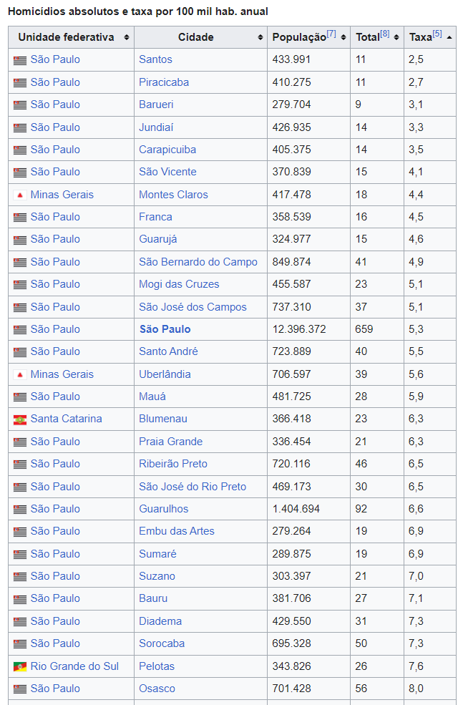Image resolution: width=458 pixels, height=705 pixels.
Task: Open the bold São Paulo city link
Action: click(x=165, y=329)
